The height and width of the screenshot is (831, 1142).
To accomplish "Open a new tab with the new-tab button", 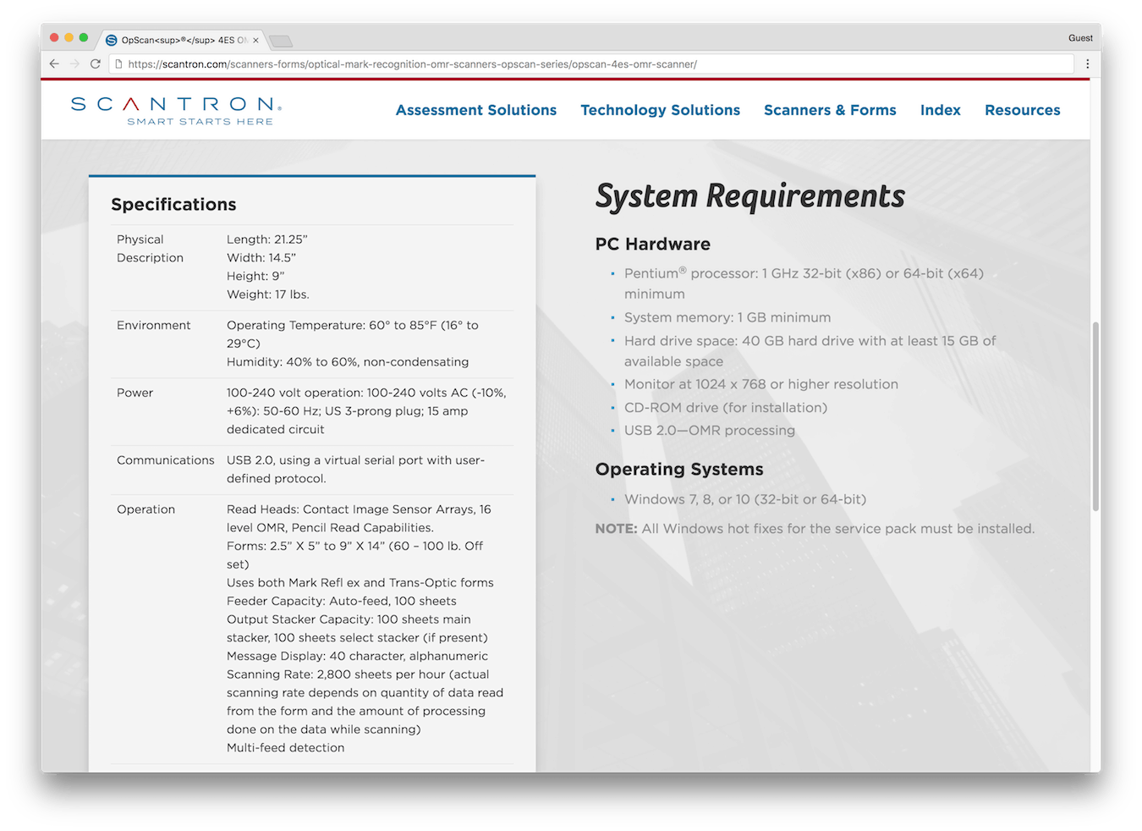I will coord(281,41).
